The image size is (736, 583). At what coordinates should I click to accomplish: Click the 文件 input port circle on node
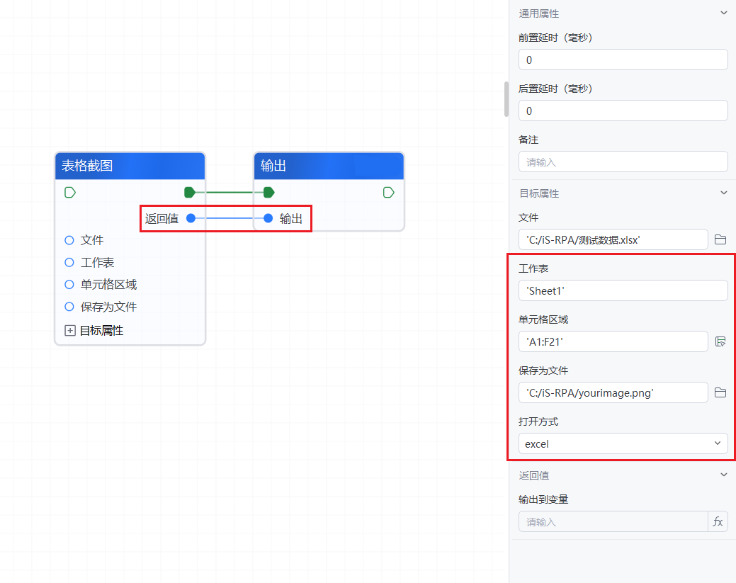pos(69,240)
